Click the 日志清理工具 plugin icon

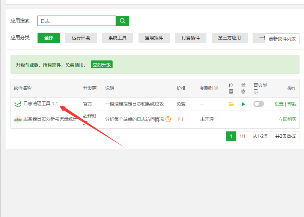click(18, 104)
